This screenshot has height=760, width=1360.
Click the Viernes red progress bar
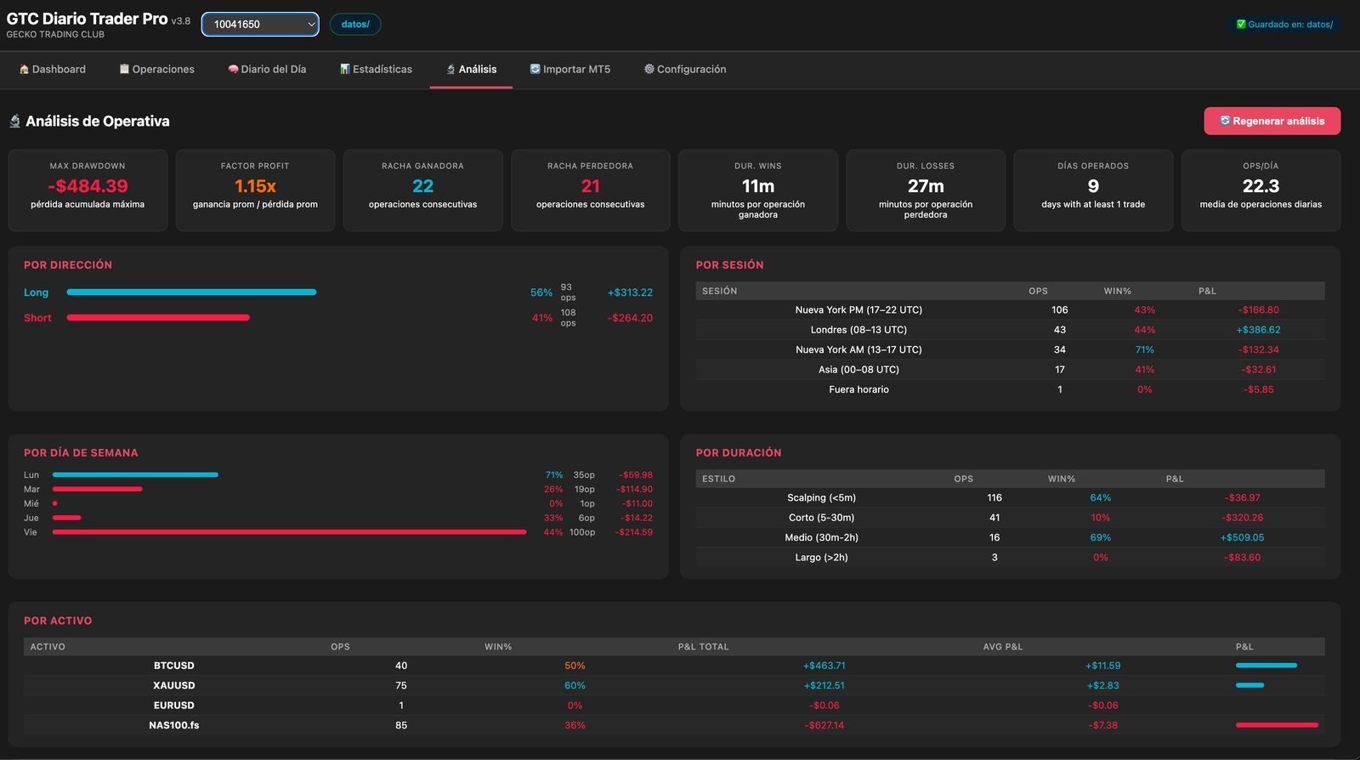click(x=289, y=532)
